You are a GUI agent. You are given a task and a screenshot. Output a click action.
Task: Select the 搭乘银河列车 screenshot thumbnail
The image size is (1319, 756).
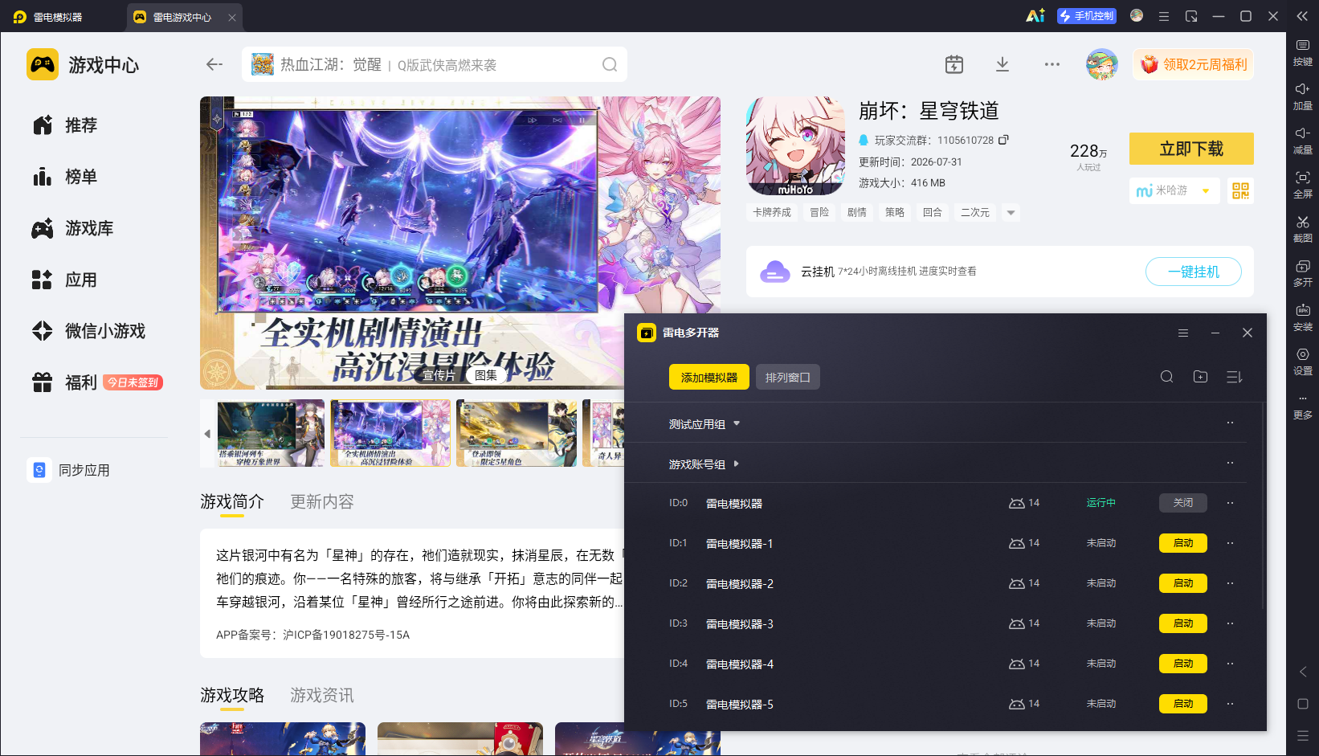pyautogui.click(x=271, y=434)
